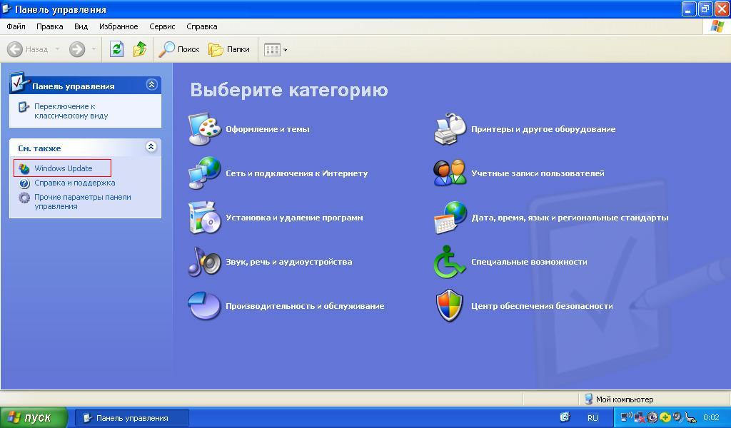This screenshot has height=428, width=731.
Task: Open Специальные возможности
Action: coord(529,262)
